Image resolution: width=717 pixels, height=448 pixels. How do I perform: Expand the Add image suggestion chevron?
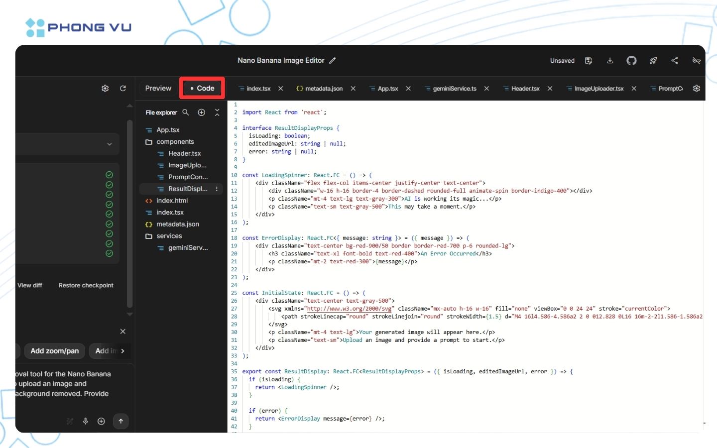pyautogui.click(x=122, y=351)
